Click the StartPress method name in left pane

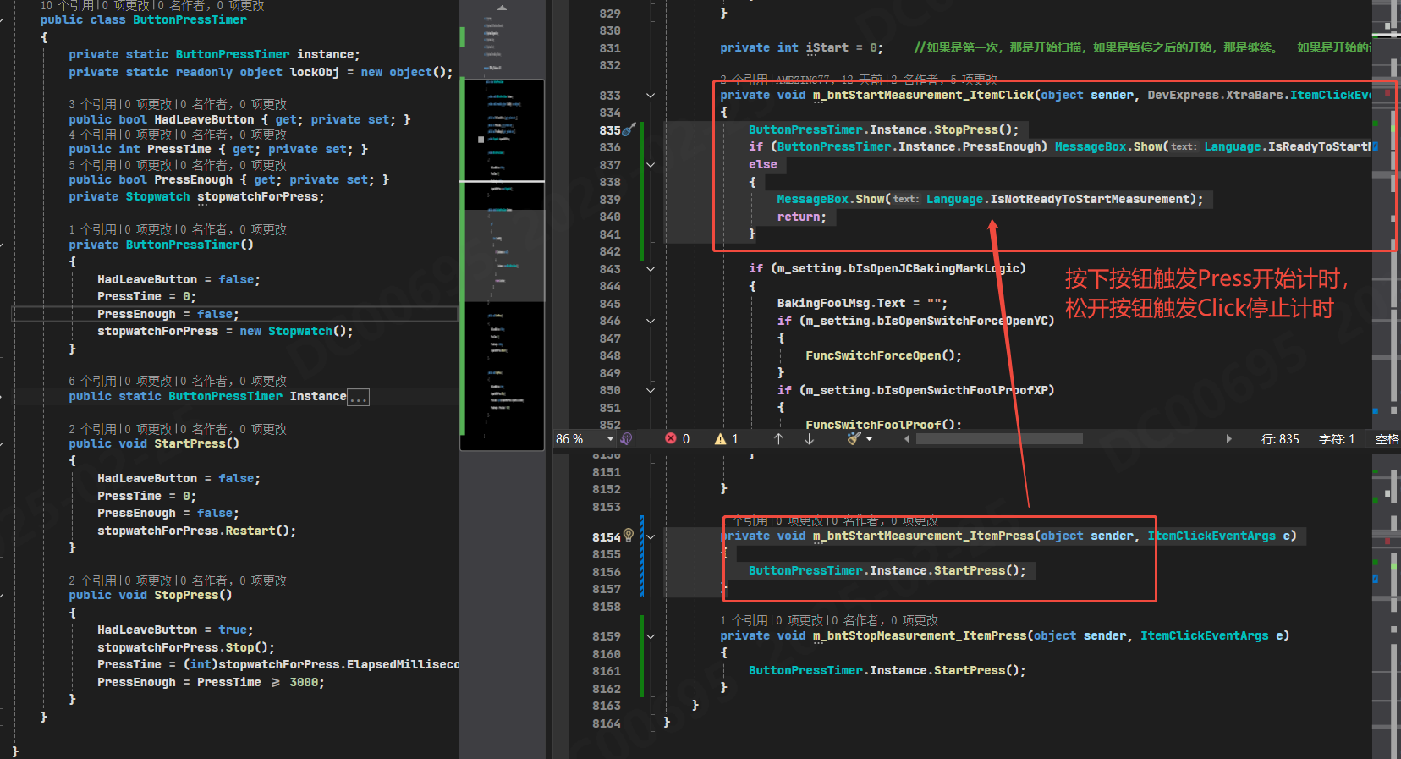(x=190, y=443)
